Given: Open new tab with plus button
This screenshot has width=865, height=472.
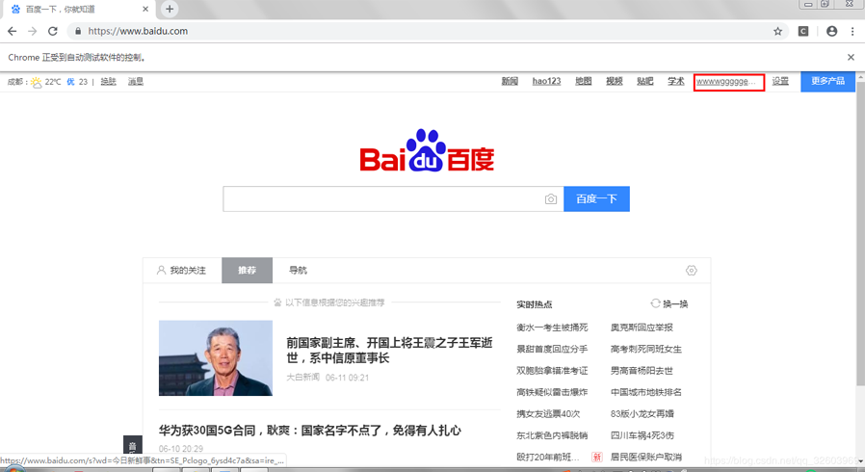Looking at the screenshot, I should [170, 9].
